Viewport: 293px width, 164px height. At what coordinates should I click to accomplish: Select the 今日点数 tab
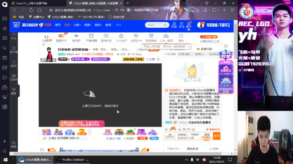point(170,54)
